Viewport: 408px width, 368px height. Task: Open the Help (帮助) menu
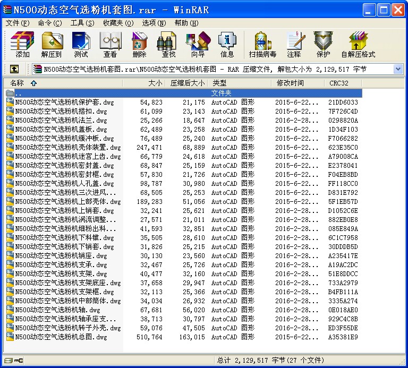pos(186,23)
